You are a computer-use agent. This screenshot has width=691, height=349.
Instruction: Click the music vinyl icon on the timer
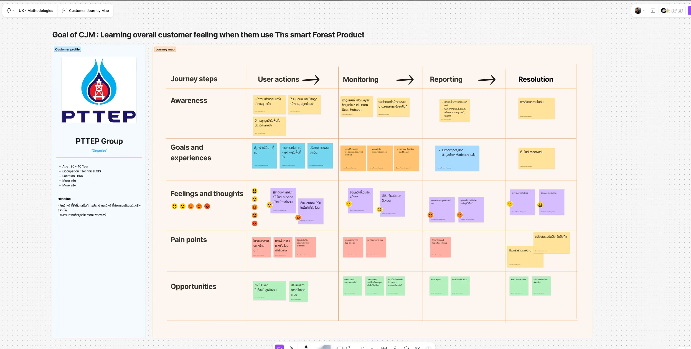coord(664,11)
